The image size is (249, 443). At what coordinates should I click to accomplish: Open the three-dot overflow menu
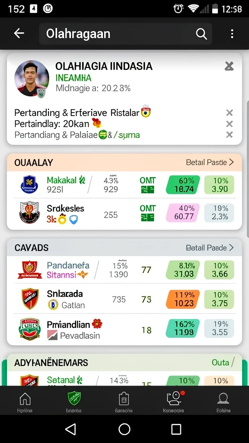click(232, 34)
